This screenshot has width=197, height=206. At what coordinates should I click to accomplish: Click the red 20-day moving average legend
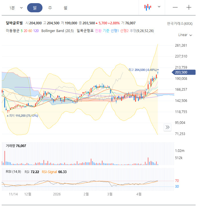tap(26, 31)
